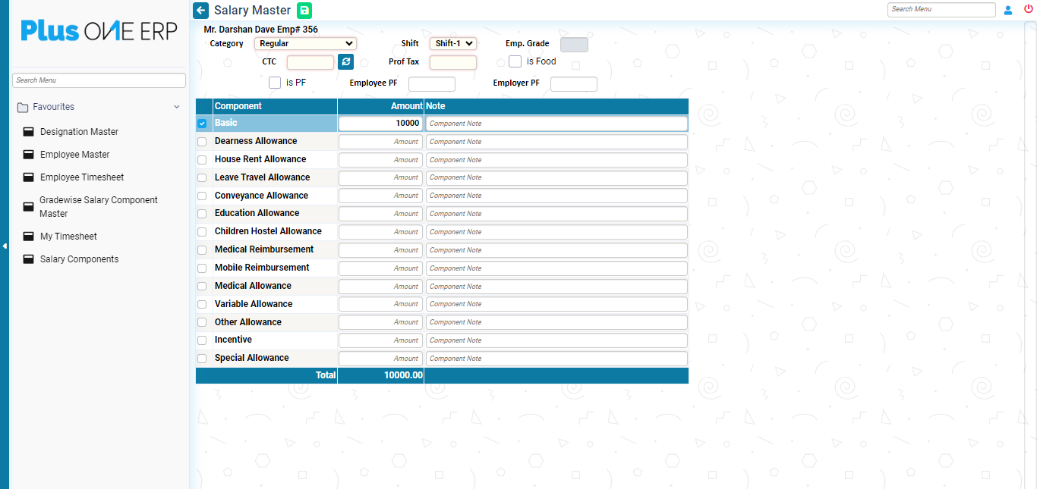Screen dimensions: 1037x489
Task: Collapse the Favourites menu section
Action: click(177, 108)
